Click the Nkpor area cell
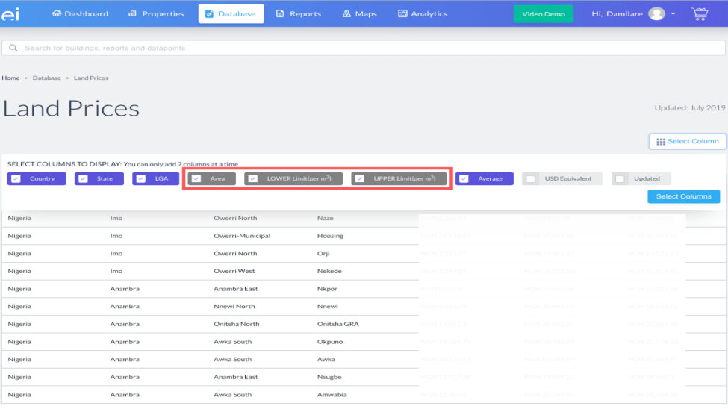Screen dimensions: 728x409 327,289
